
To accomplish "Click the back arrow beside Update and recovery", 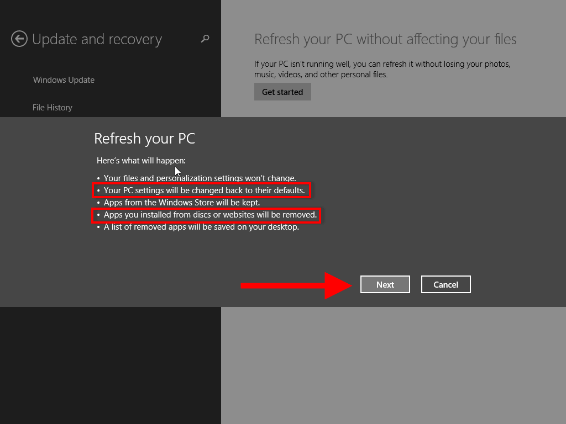I will click(x=19, y=39).
